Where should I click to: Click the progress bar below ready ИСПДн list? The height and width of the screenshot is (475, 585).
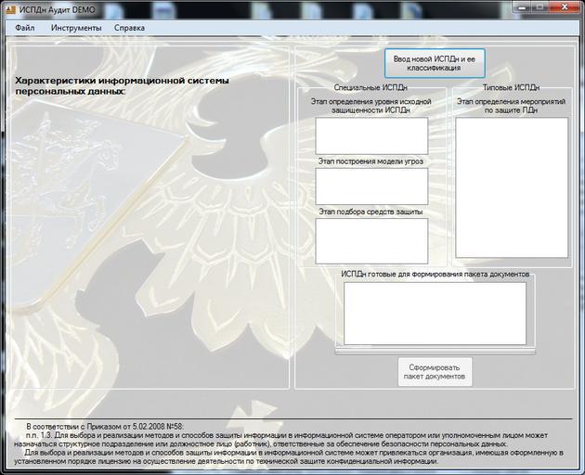point(435,351)
